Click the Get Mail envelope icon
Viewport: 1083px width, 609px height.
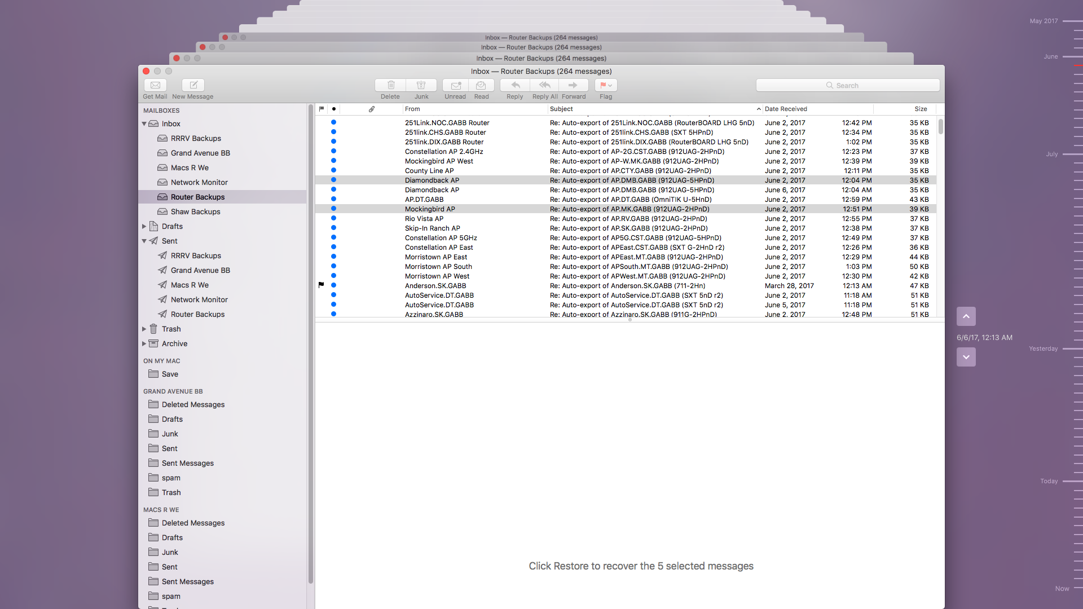click(155, 85)
